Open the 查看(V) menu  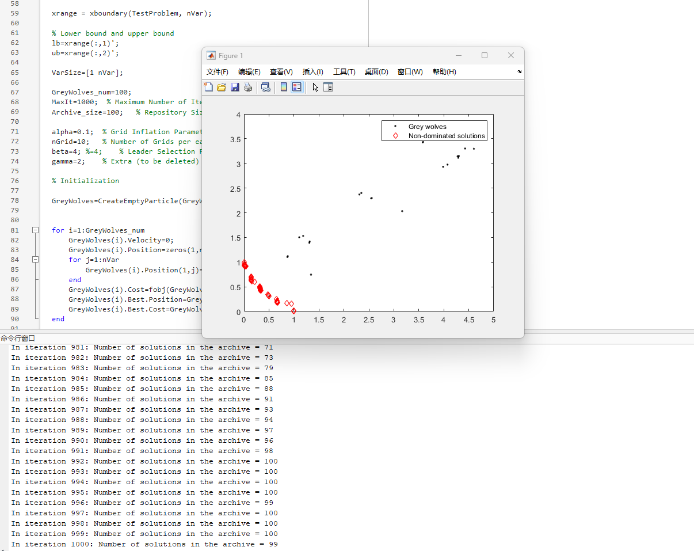pos(281,72)
